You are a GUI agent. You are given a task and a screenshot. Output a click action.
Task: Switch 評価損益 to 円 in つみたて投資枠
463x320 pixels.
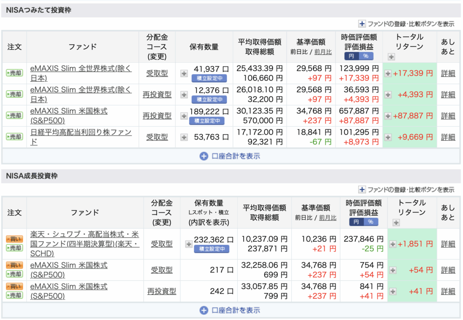(x=352, y=56)
